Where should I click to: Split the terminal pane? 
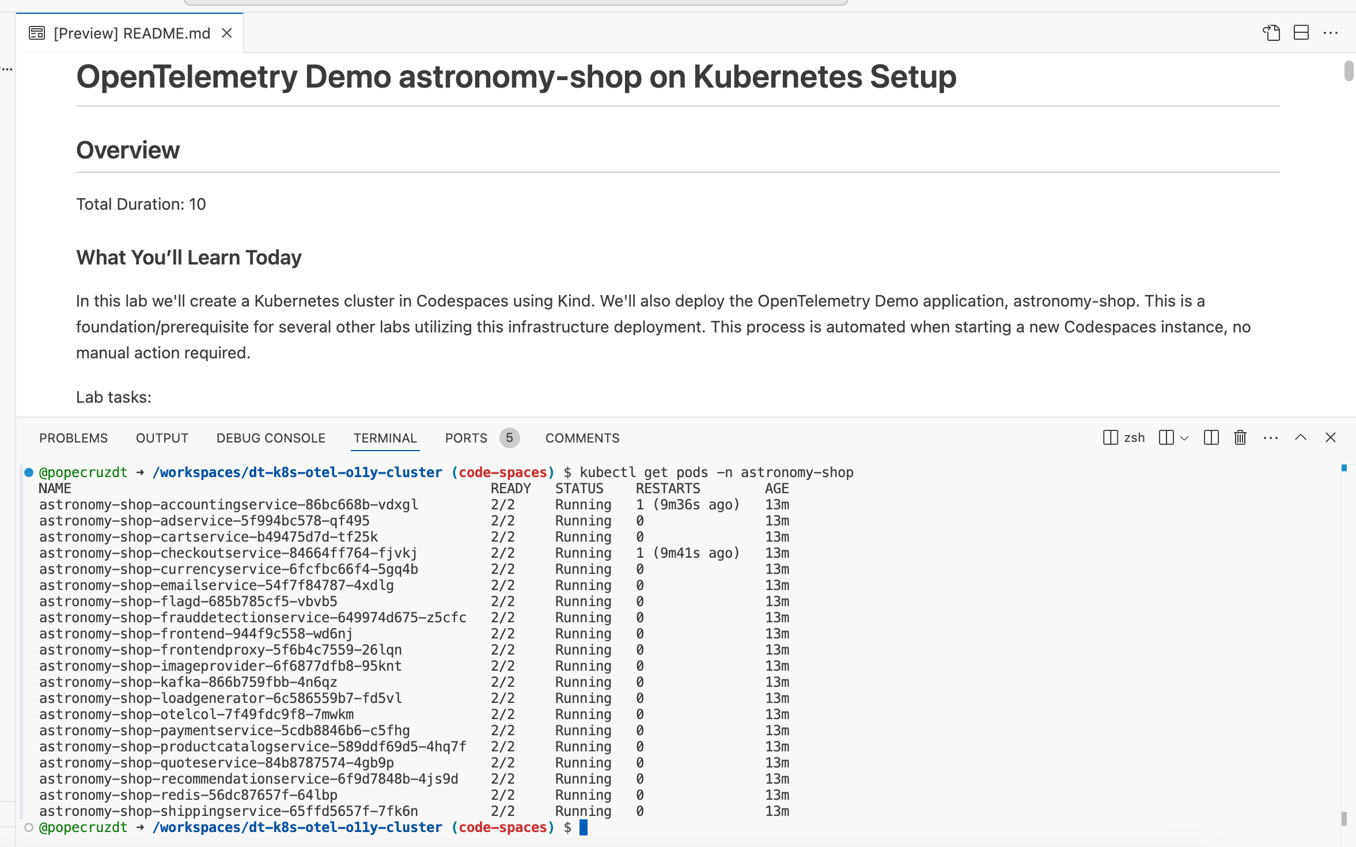pos(1211,438)
